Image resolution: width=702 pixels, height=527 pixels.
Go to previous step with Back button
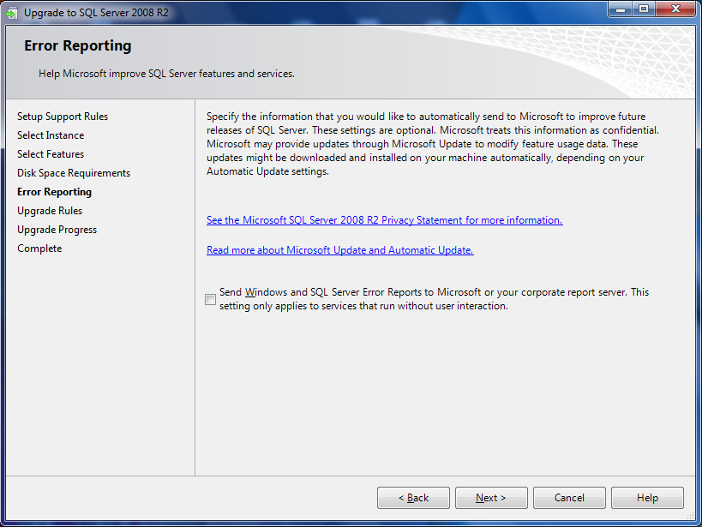tap(413, 498)
